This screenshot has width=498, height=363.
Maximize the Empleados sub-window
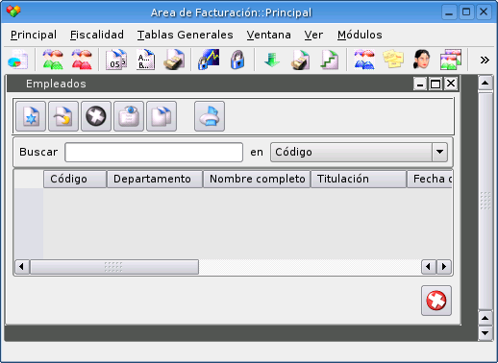(x=436, y=84)
